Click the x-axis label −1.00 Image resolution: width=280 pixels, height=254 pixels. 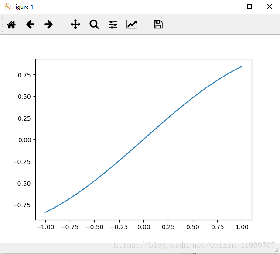coord(45,227)
